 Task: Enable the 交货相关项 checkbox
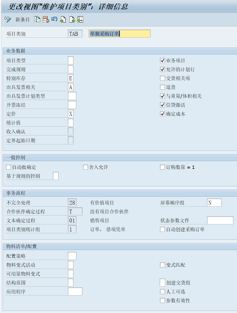coord(162,78)
